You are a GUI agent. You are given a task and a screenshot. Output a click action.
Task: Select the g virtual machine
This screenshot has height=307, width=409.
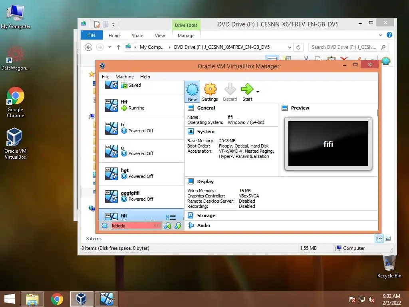(141, 151)
